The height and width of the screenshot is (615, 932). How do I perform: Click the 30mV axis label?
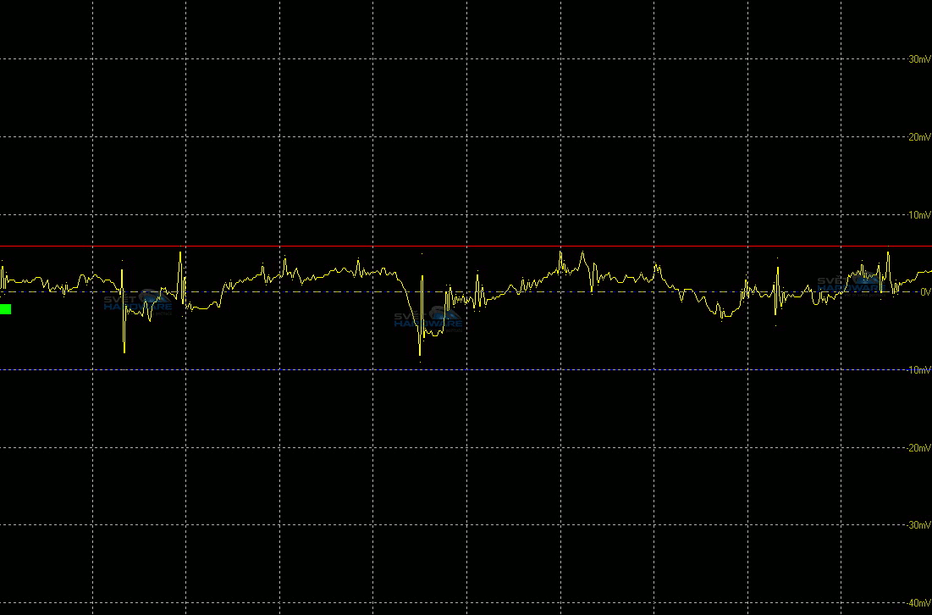tap(919, 59)
